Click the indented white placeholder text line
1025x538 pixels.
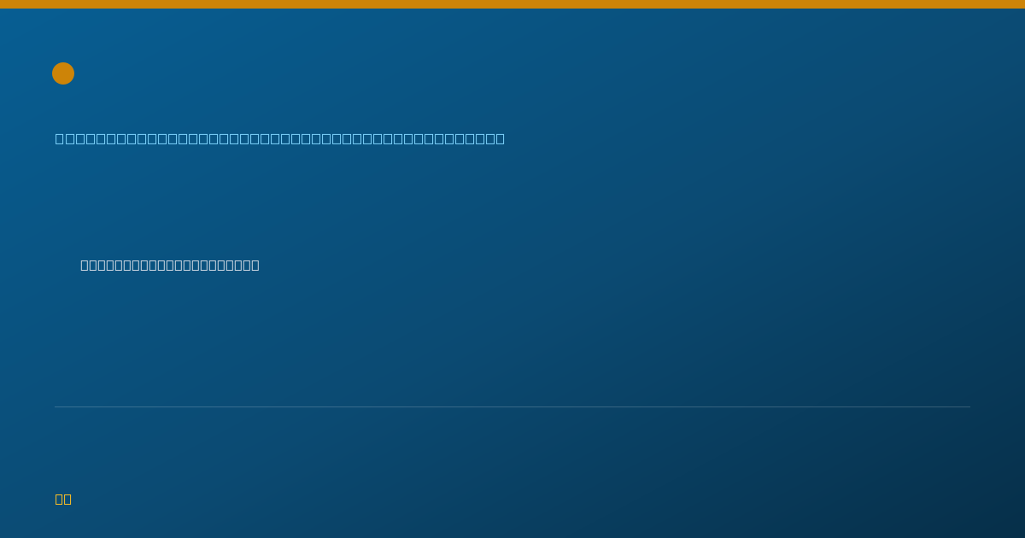click(x=170, y=265)
